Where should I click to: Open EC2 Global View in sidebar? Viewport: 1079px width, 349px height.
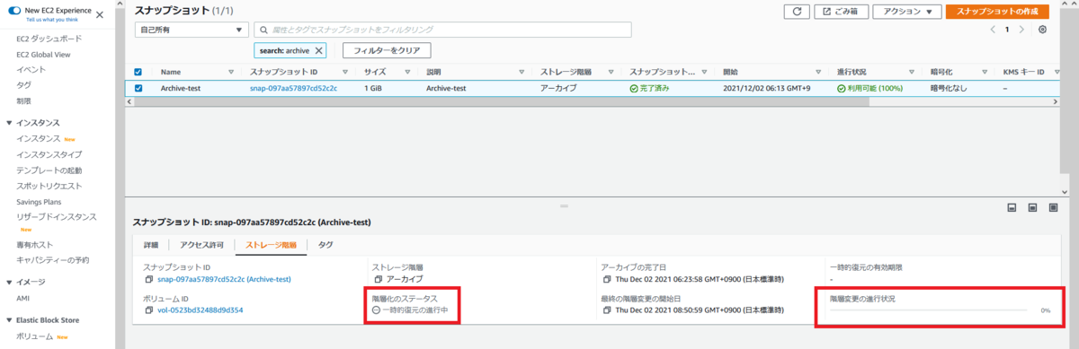[43, 55]
